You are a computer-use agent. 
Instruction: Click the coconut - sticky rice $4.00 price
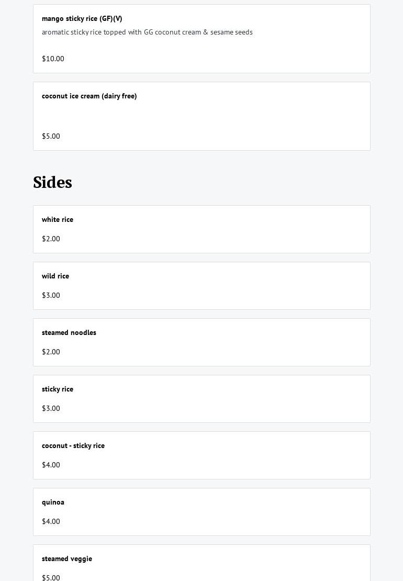[51, 465]
